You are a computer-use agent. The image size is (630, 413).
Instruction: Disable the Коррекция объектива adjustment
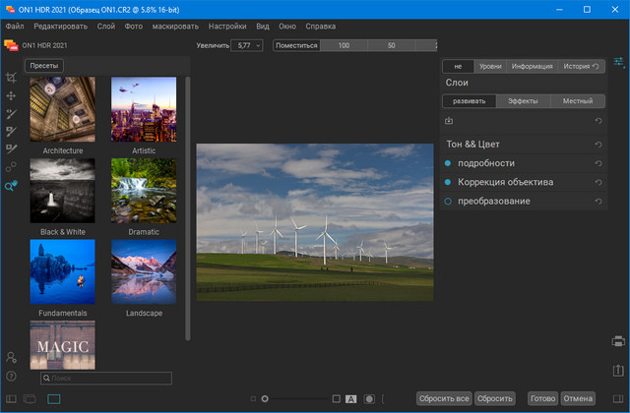coord(448,182)
